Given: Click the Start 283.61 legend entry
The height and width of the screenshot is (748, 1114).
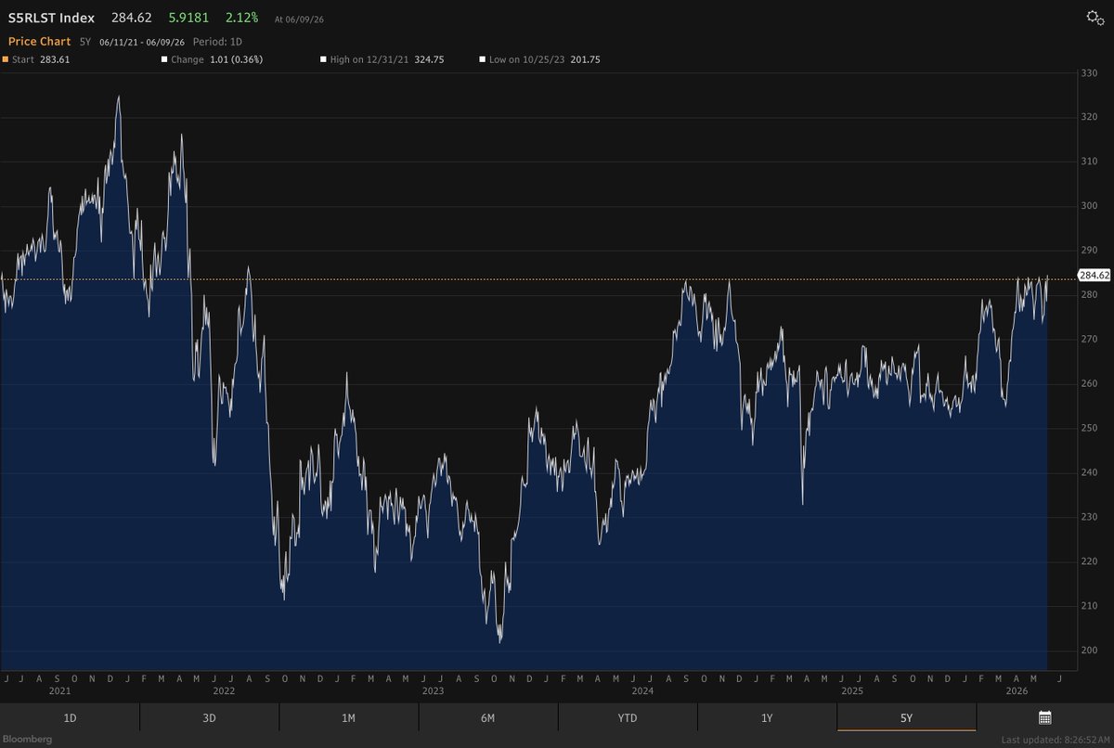Looking at the screenshot, I should click(38, 59).
